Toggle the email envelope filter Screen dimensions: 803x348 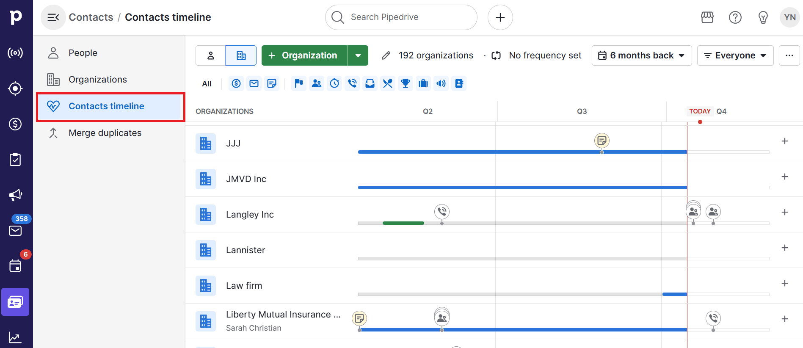[254, 83]
